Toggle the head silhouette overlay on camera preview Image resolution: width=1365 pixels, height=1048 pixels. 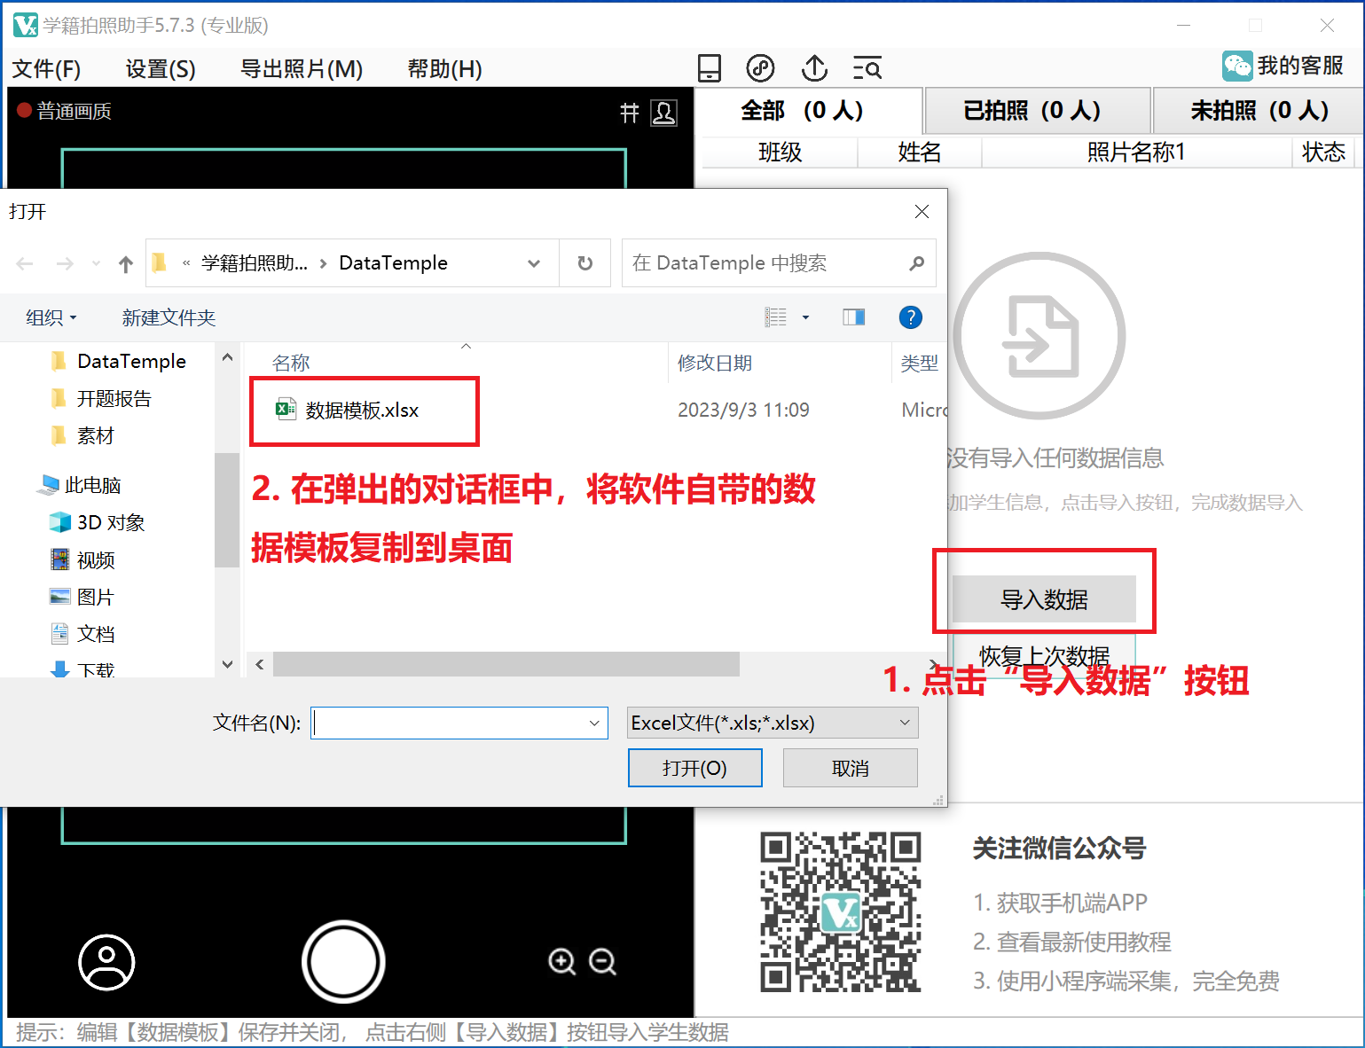[x=664, y=113]
